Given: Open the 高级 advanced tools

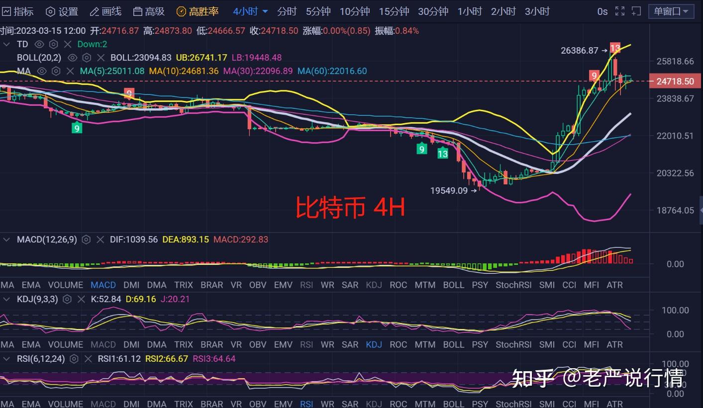Looking at the screenshot, I should point(148,11).
